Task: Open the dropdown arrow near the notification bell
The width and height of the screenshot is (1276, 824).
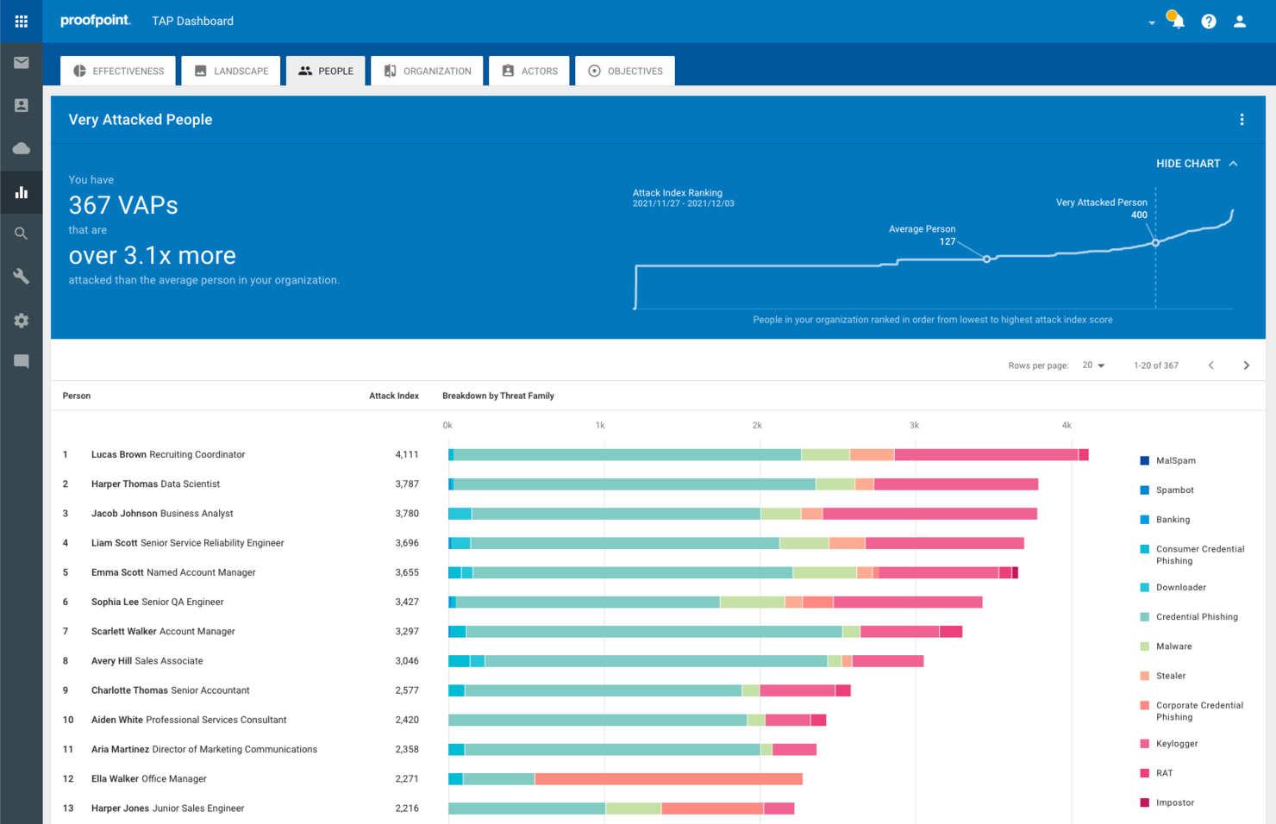Action: click(1151, 24)
